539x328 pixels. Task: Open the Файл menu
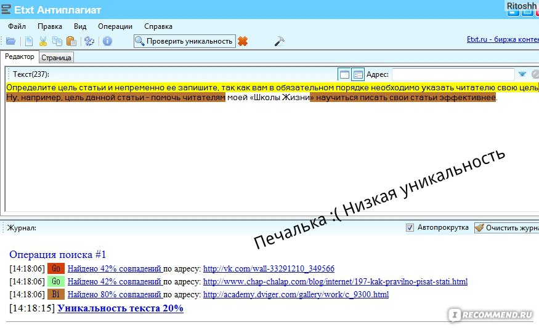pos(17,26)
